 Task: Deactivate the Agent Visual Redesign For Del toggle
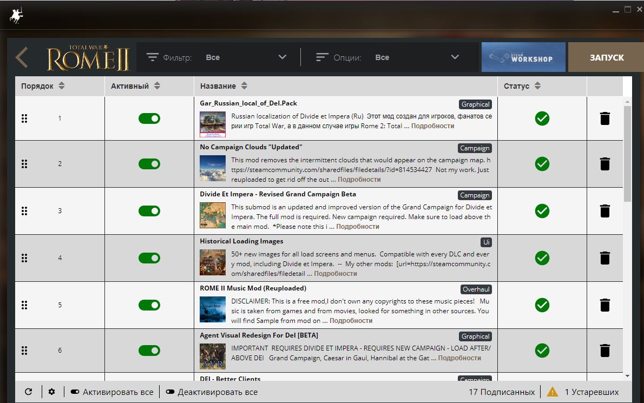[149, 351]
